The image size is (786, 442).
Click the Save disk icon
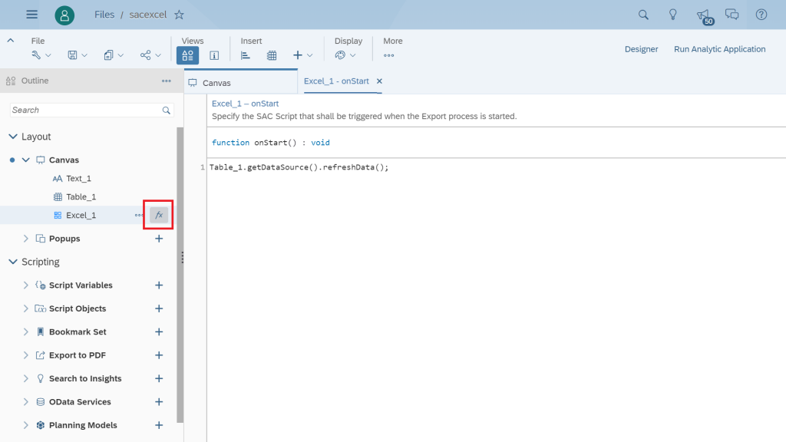(73, 55)
